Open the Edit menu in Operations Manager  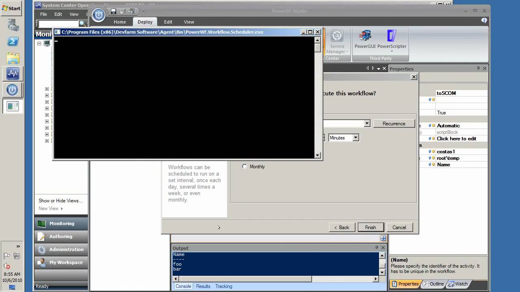pos(58,14)
